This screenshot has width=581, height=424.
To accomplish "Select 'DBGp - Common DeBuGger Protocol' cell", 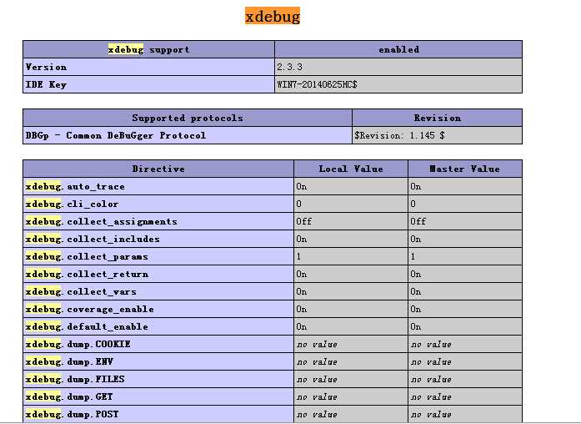I will [x=188, y=135].
